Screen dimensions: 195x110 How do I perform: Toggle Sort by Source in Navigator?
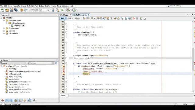tap(34, 101)
